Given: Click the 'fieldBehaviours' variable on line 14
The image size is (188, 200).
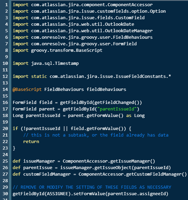Looking at the screenshot, I should [106, 90].
